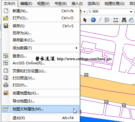Open 地图文档属性(M)... dialog
The width and height of the screenshot is (135, 122).
point(41,109)
